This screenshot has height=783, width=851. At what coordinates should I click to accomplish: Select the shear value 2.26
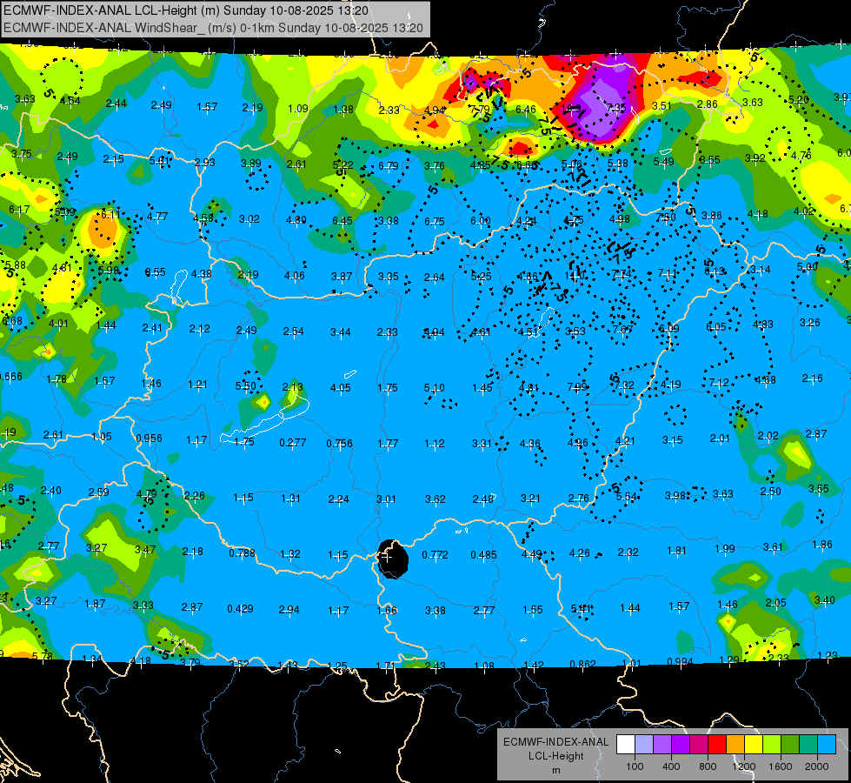(x=195, y=496)
